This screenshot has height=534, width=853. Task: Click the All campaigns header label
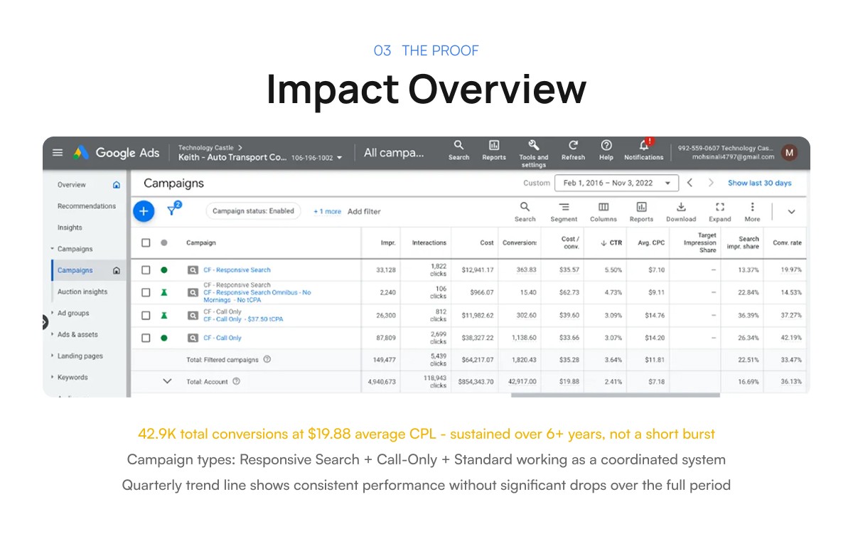(x=394, y=152)
